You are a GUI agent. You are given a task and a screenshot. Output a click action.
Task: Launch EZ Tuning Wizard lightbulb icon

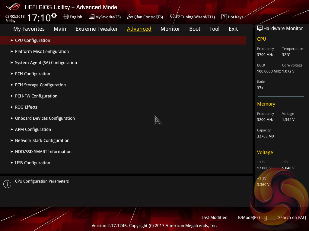[x=172, y=17]
